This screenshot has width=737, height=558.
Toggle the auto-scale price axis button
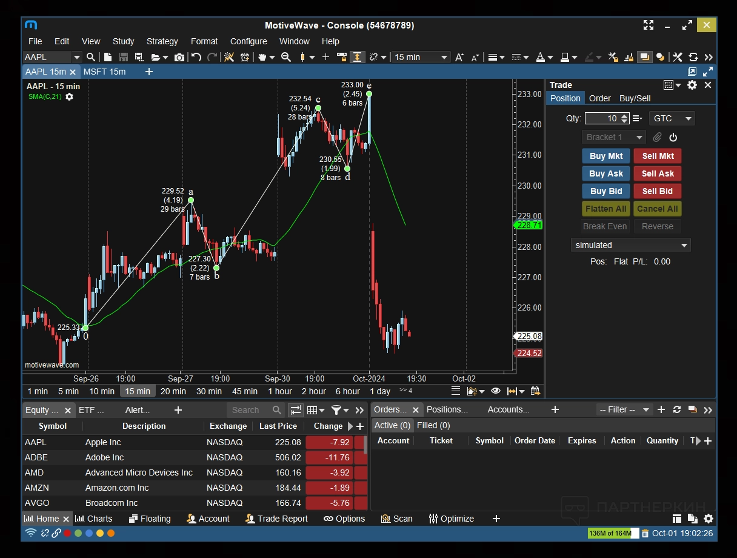tap(358, 57)
